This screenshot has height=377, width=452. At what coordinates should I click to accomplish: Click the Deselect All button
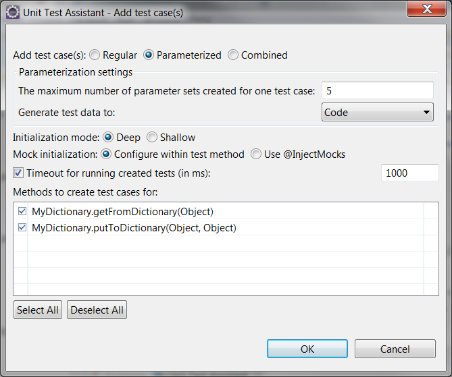point(97,310)
